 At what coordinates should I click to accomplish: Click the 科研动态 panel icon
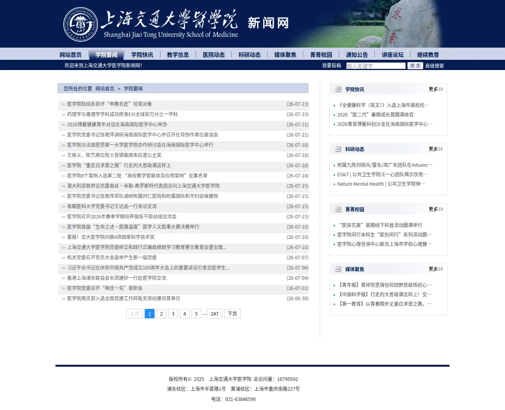[x=338, y=149]
